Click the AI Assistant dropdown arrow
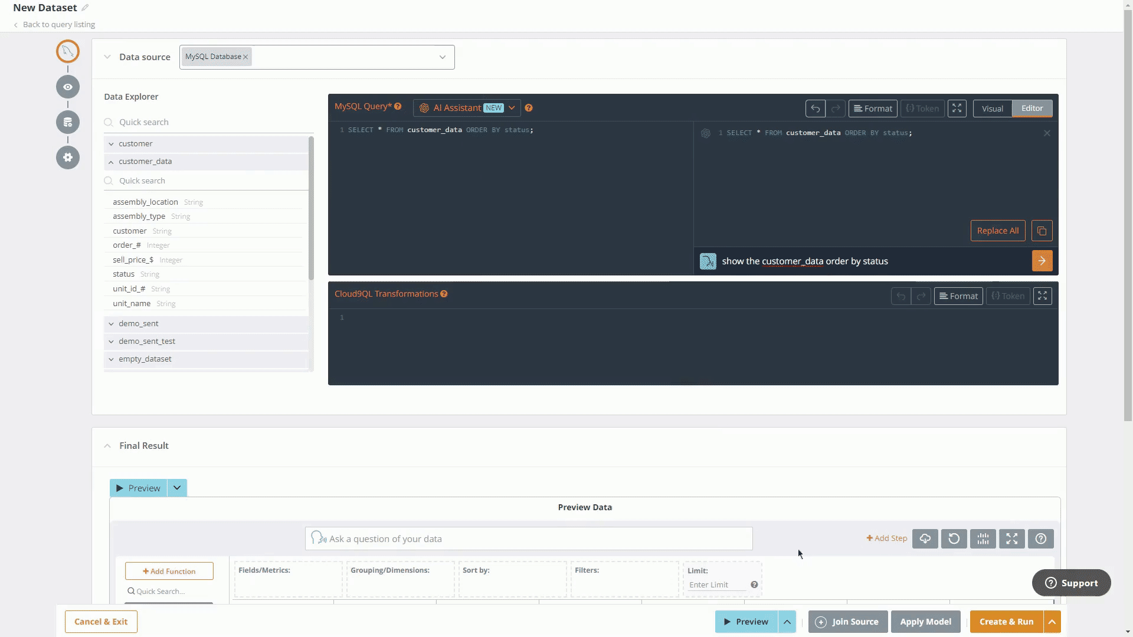The width and height of the screenshot is (1133, 637). [x=512, y=107]
